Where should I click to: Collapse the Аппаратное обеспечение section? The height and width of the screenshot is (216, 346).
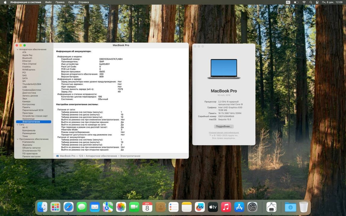coord(17,49)
